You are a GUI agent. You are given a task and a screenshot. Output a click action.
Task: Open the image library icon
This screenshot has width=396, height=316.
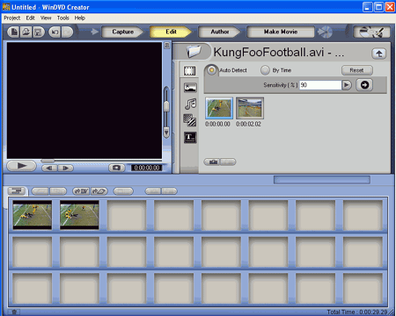190,88
